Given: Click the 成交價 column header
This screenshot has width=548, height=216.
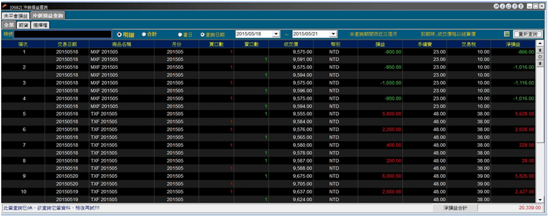Looking at the screenshot, I should coord(291,44).
